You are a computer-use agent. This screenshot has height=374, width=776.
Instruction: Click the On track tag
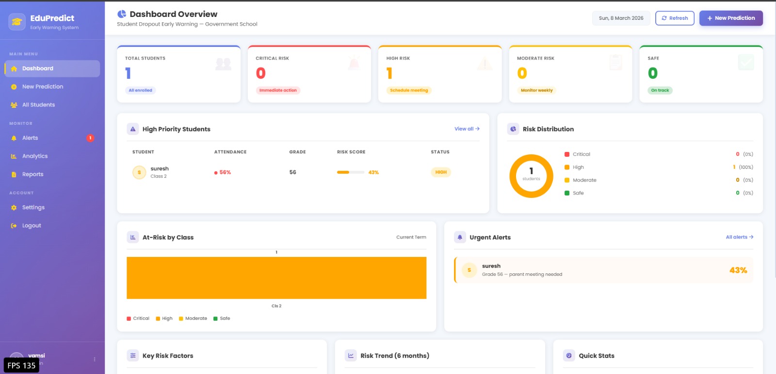[x=660, y=90]
